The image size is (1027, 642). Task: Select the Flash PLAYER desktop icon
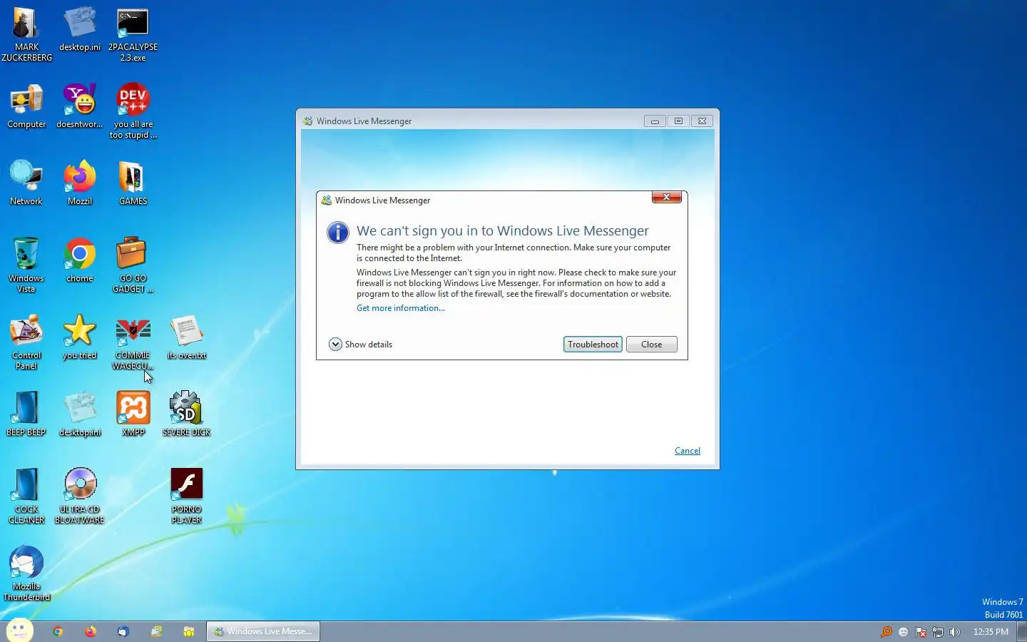(x=187, y=496)
